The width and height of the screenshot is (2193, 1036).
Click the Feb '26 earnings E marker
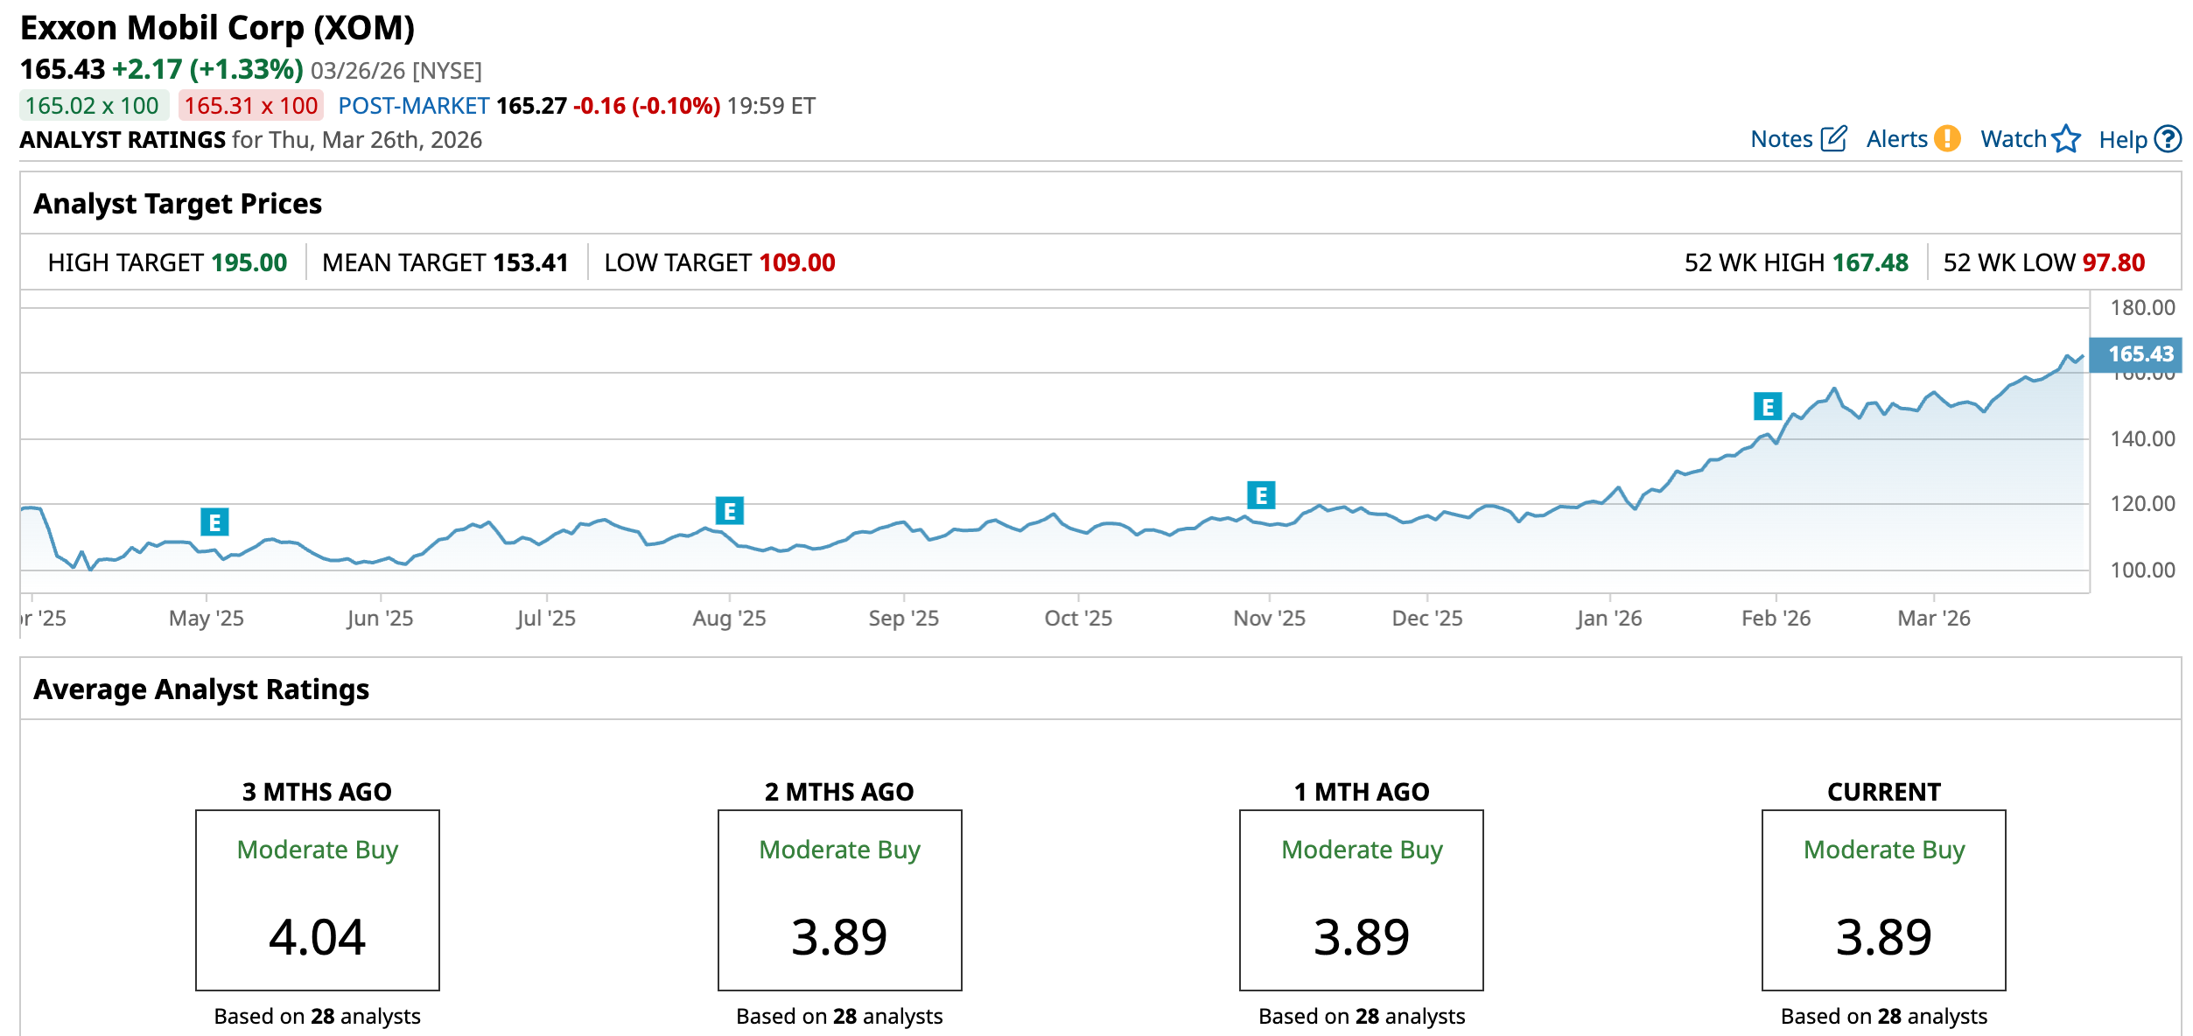click(1768, 407)
